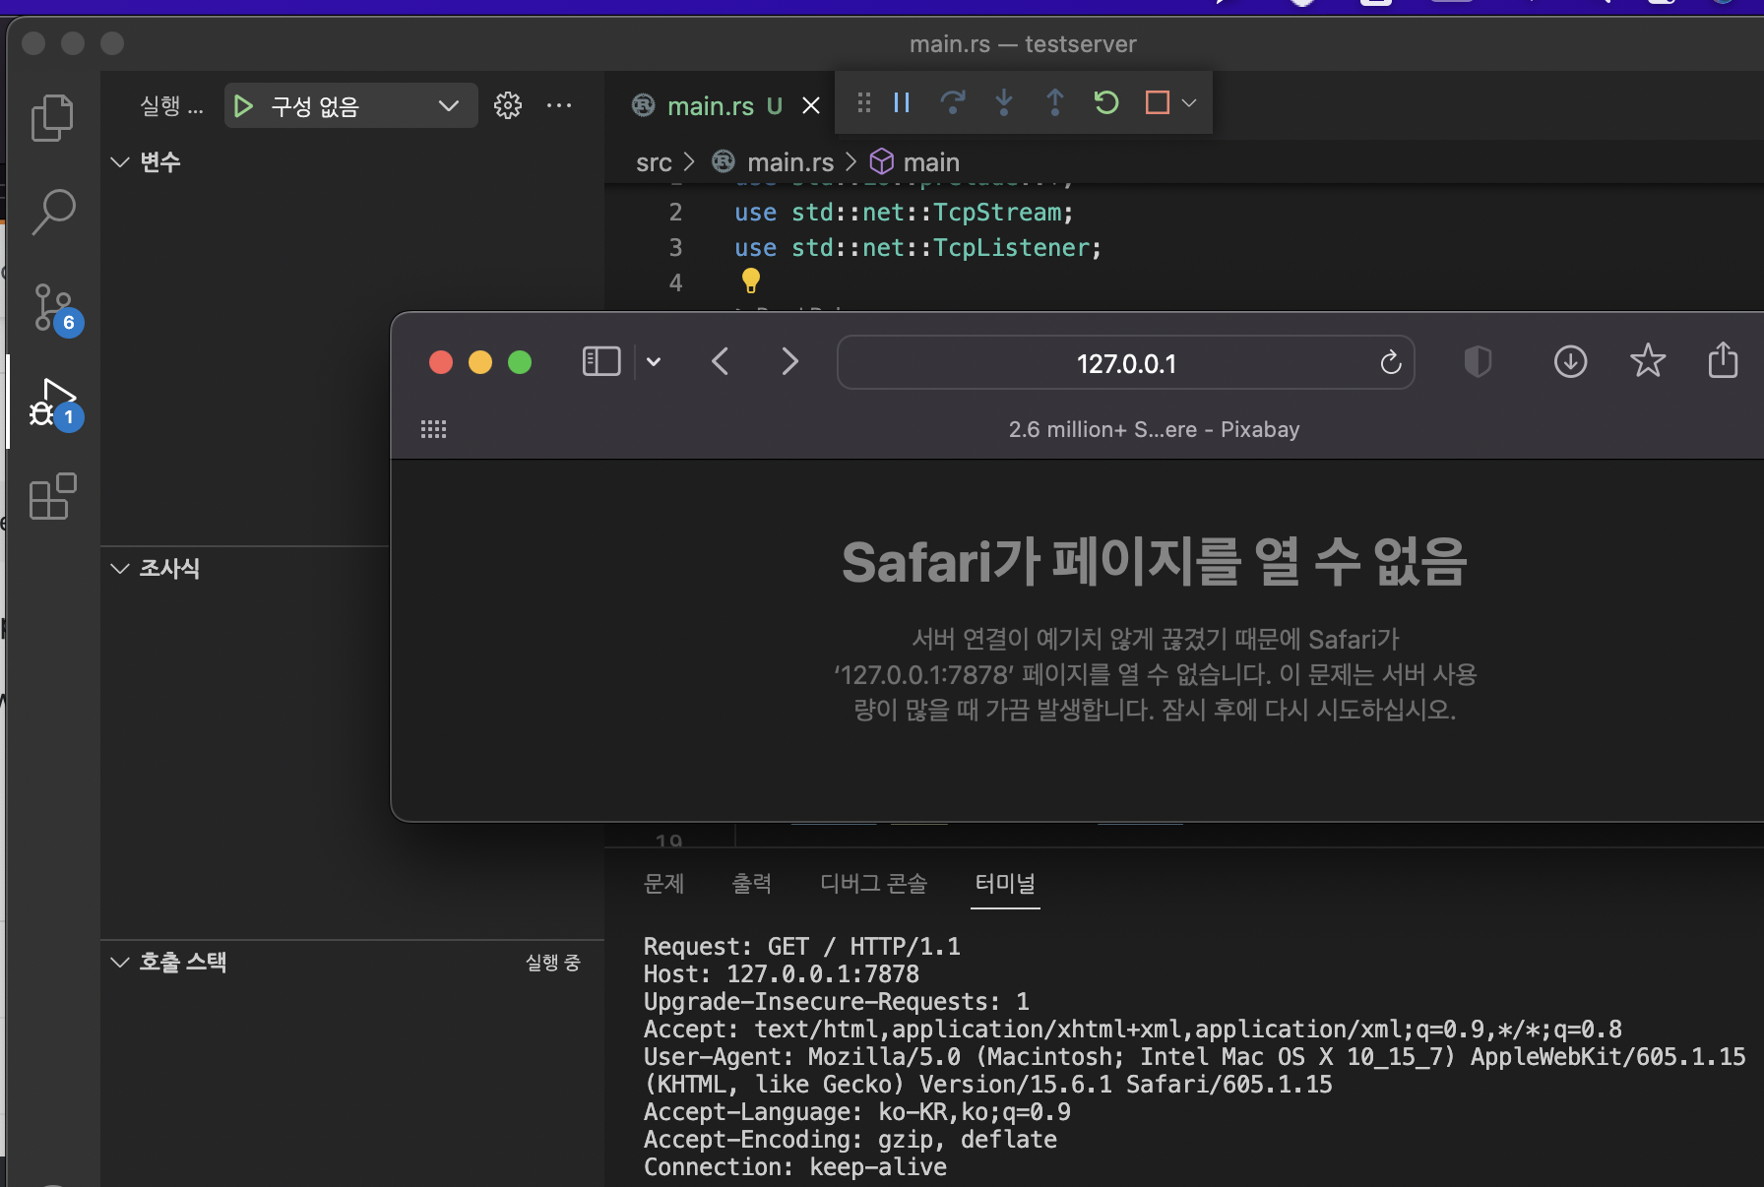Click terminal line 'Request: GET / HTTP/1.1'
This screenshot has width=1764, height=1187.
802,946
